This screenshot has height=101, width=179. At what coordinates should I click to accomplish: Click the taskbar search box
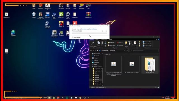click(23, 98)
